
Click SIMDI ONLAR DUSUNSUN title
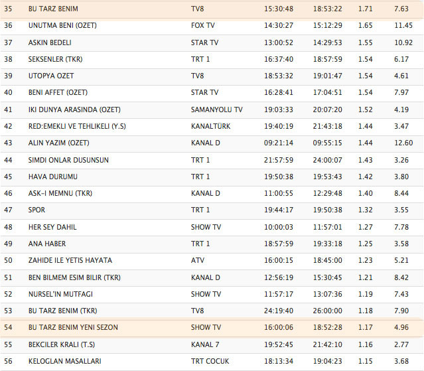tap(68, 160)
